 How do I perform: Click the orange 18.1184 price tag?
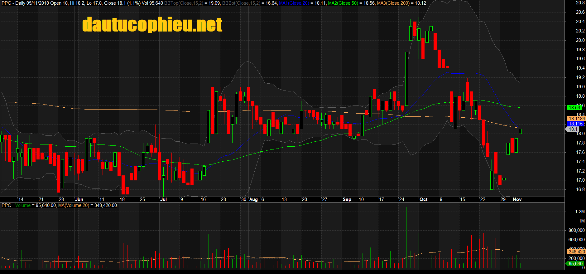577,119
